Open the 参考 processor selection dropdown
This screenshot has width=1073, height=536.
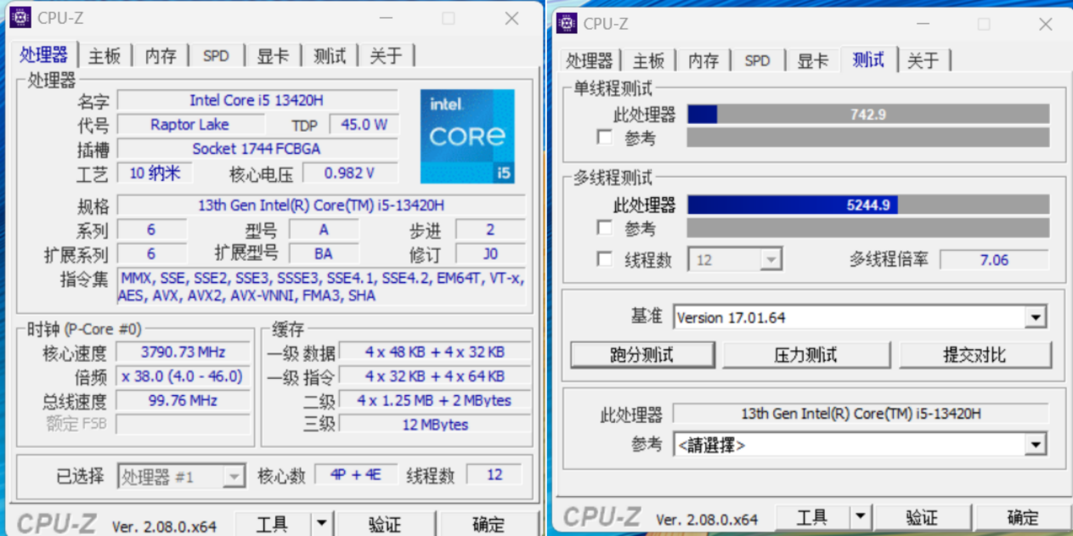[1036, 444]
